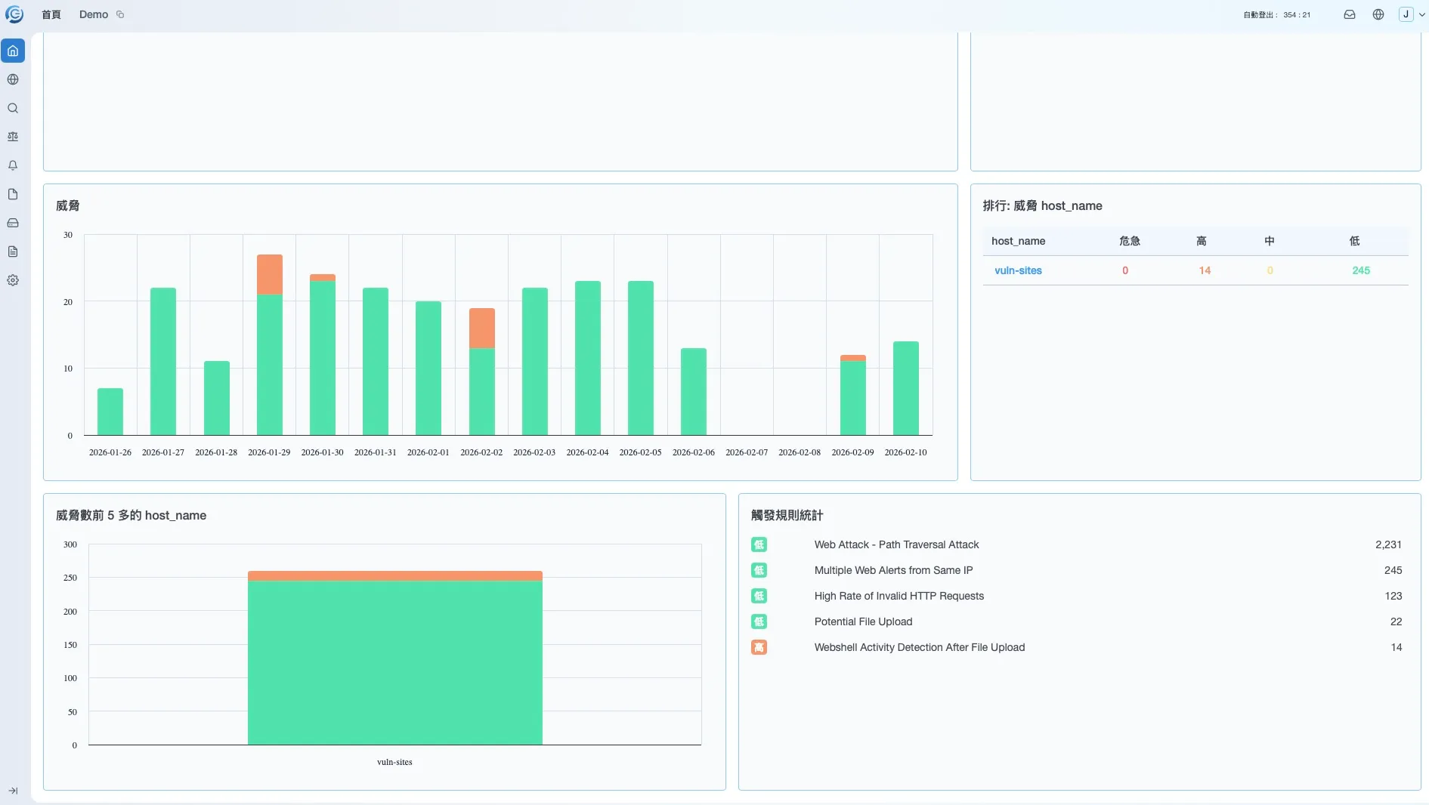Open the document file sidebar icon
The height and width of the screenshot is (805, 1429).
13,194
